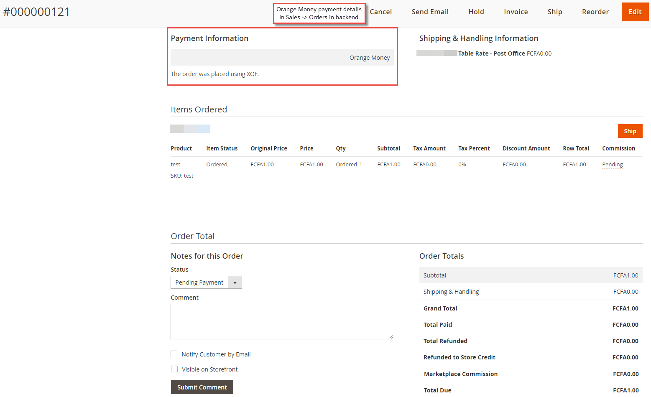
Task: Click the orange Ship button in Items Ordered
Action: pyautogui.click(x=630, y=131)
